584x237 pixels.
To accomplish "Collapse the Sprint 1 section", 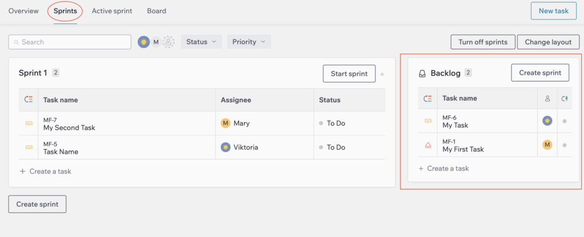I will click(382, 74).
